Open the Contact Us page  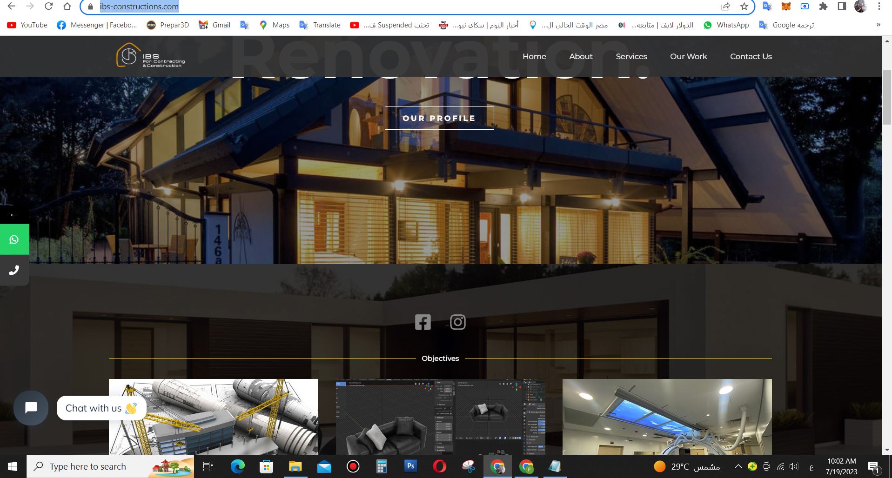click(751, 56)
